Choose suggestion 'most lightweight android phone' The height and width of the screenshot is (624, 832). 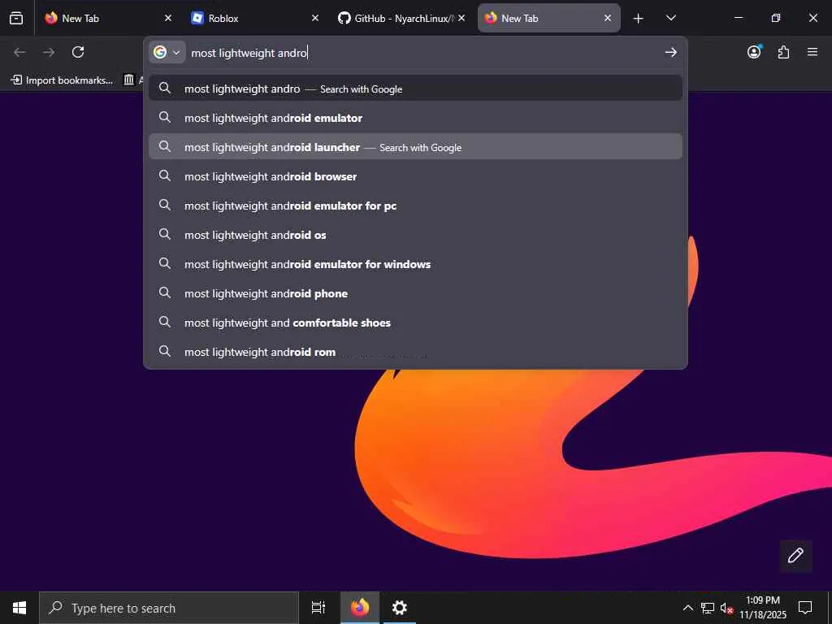[415, 292]
